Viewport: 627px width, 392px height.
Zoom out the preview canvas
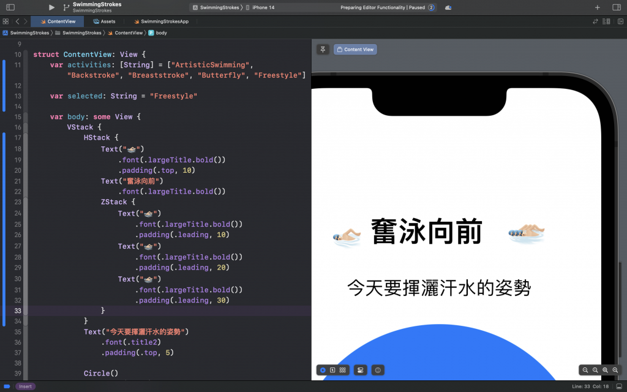tap(585, 370)
